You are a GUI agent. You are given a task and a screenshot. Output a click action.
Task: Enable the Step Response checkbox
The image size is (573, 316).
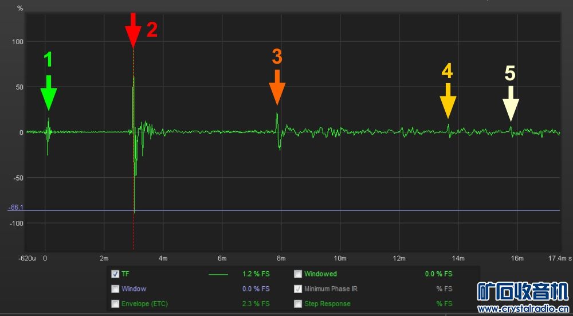[298, 304]
